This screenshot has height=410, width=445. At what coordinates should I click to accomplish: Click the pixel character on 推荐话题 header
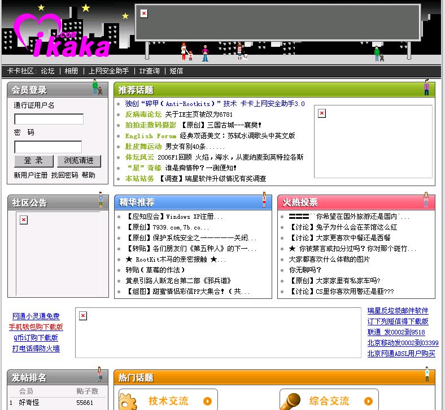(x=426, y=87)
